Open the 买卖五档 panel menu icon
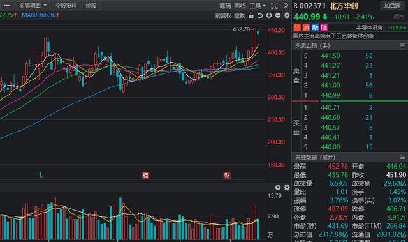408x242 pixels. pyautogui.click(x=402, y=45)
